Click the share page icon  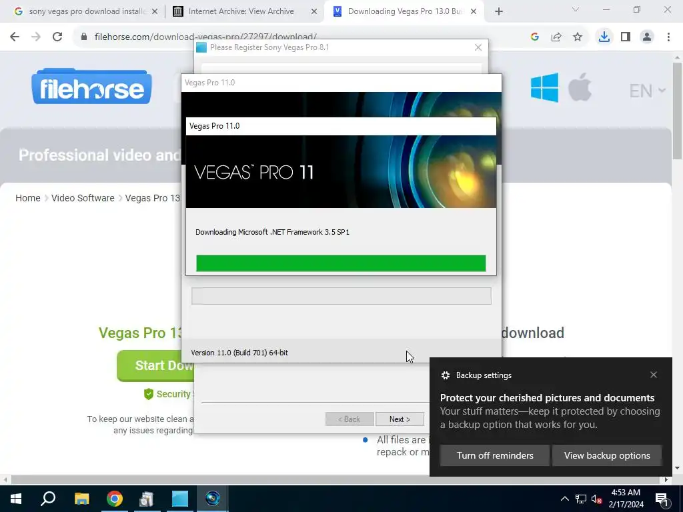[x=556, y=37]
